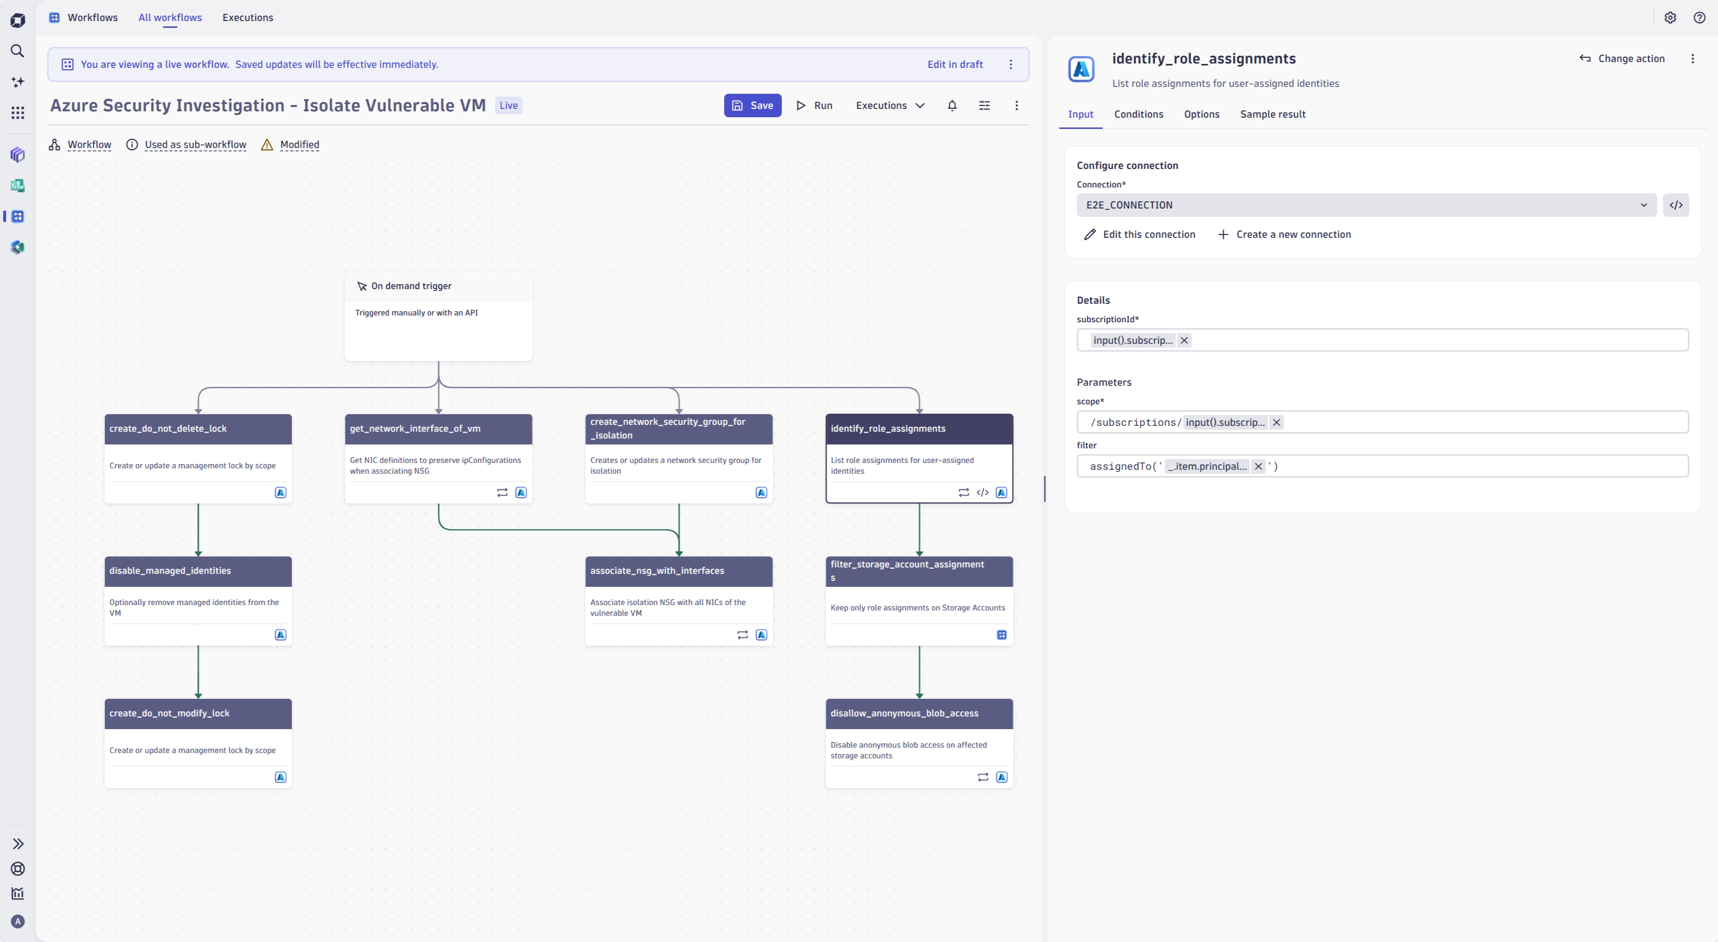The image size is (1718, 942).
Task: Remove the item.principal chip in the filter field
Action: (1258, 466)
